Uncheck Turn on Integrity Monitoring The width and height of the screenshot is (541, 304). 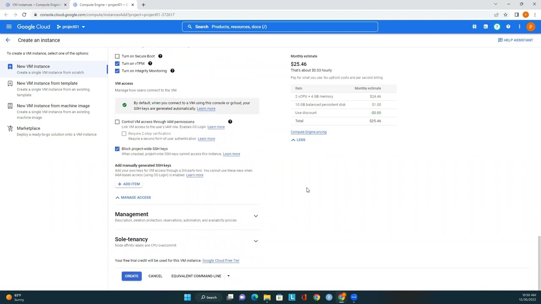tap(117, 71)
